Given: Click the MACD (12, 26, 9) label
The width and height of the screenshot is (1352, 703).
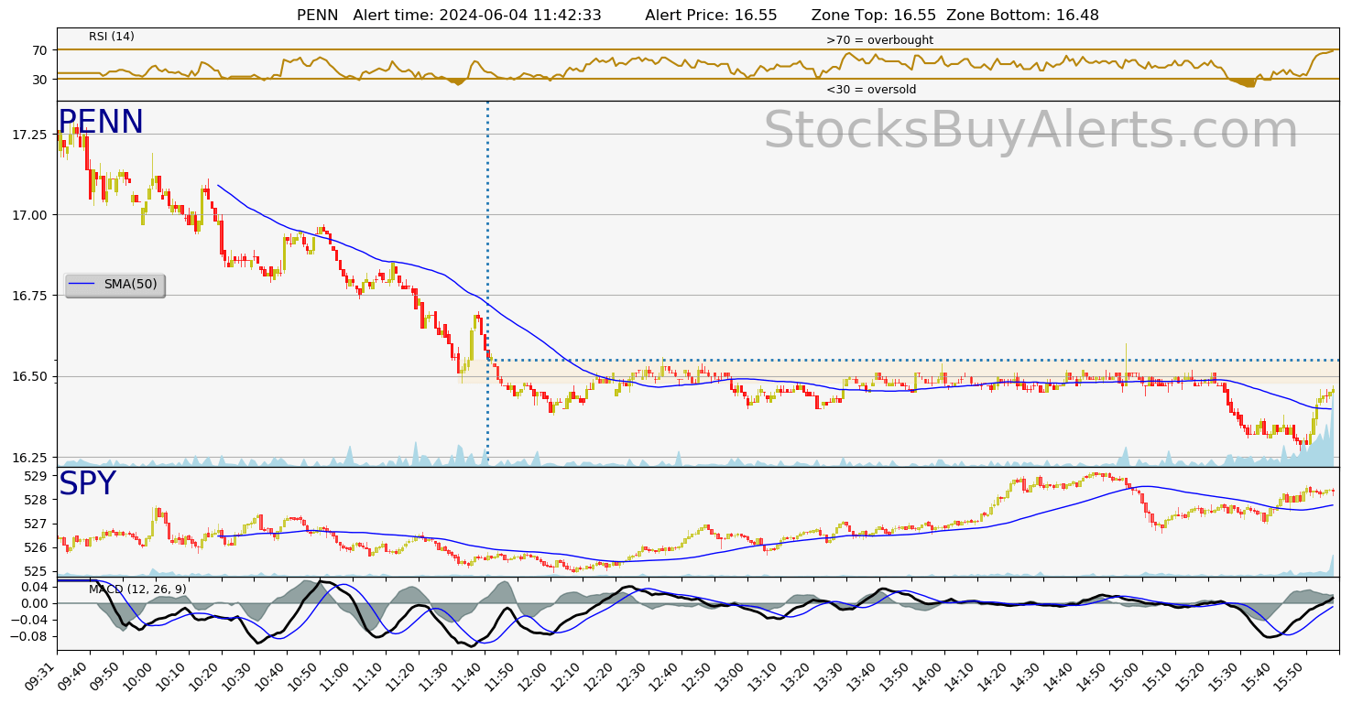Looking at the screenshot, I should (x=137, y=589).
